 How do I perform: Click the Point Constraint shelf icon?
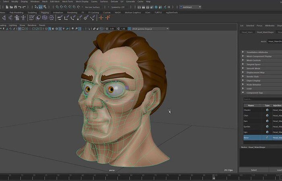point(66,18)
